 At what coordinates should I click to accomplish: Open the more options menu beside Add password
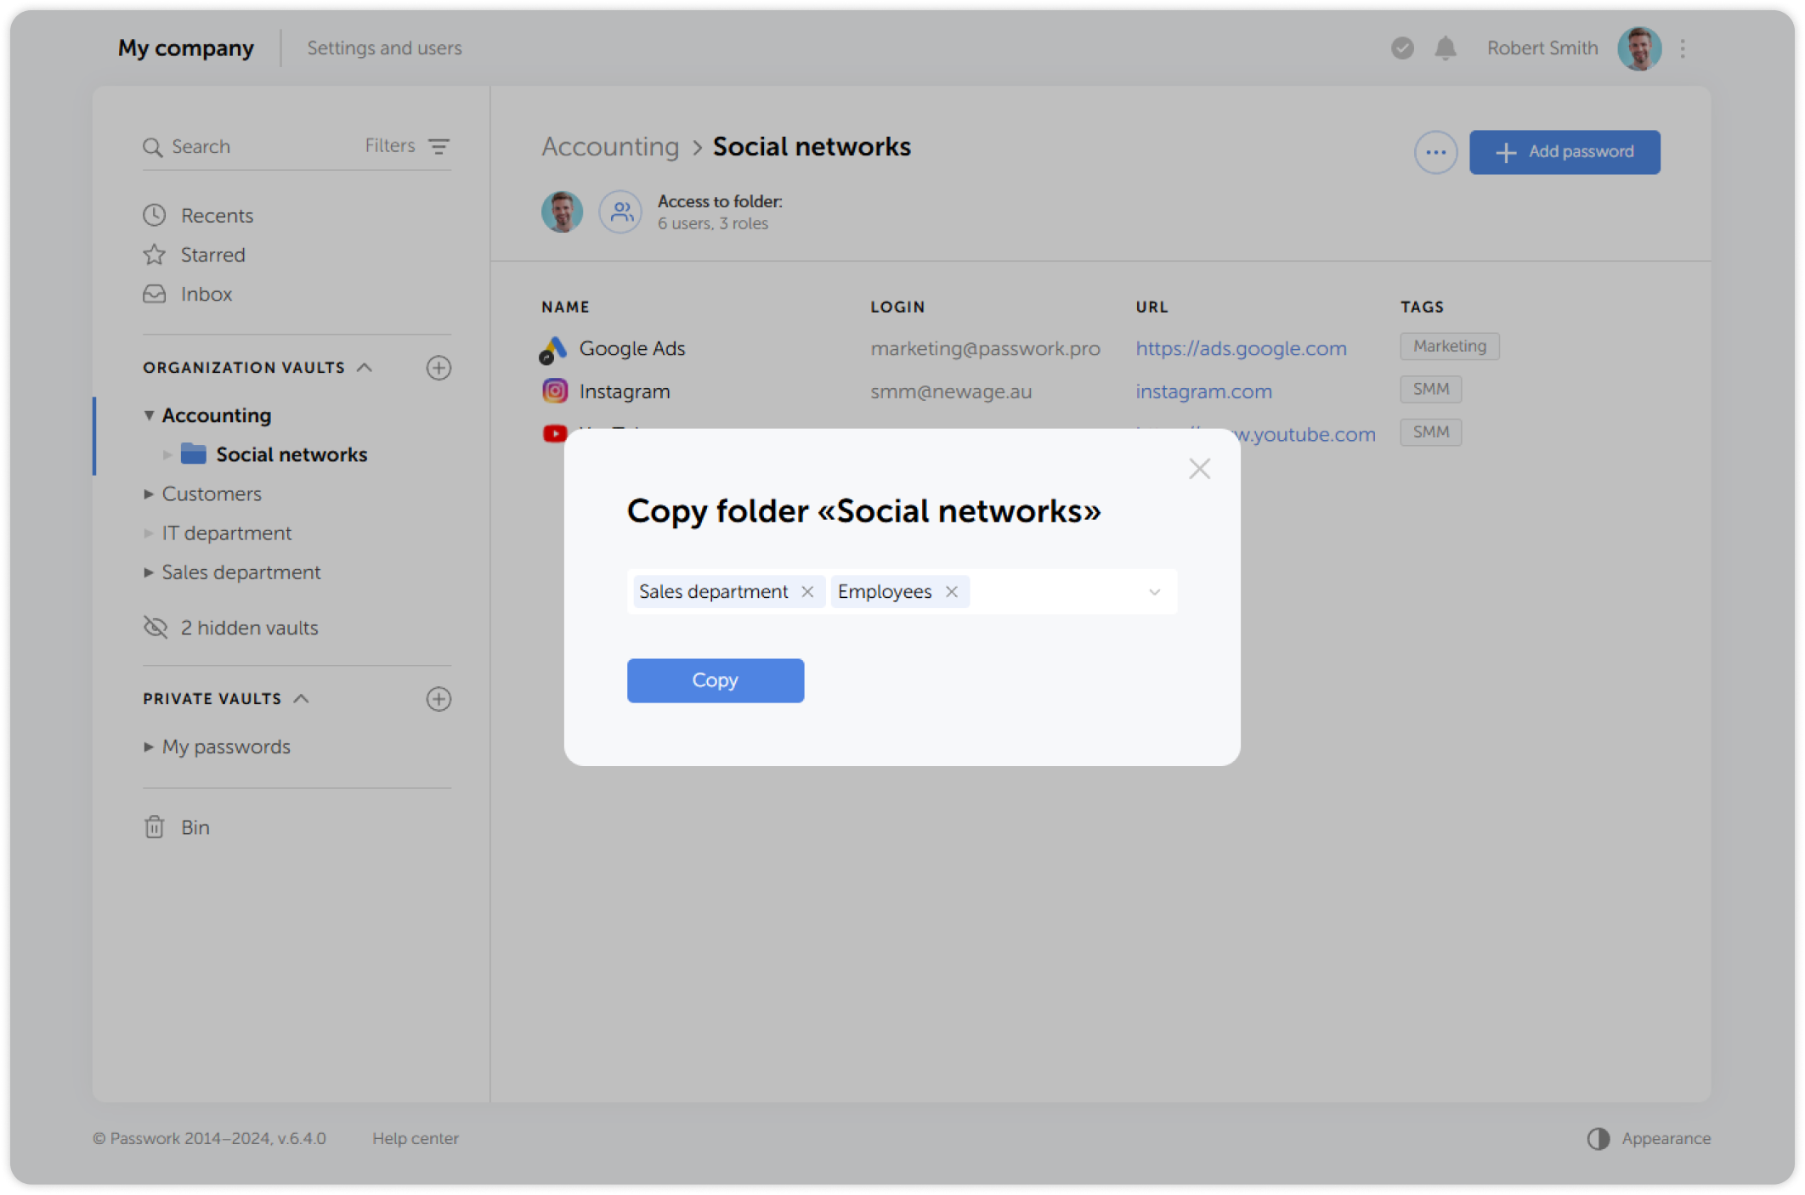(1435, 152)
